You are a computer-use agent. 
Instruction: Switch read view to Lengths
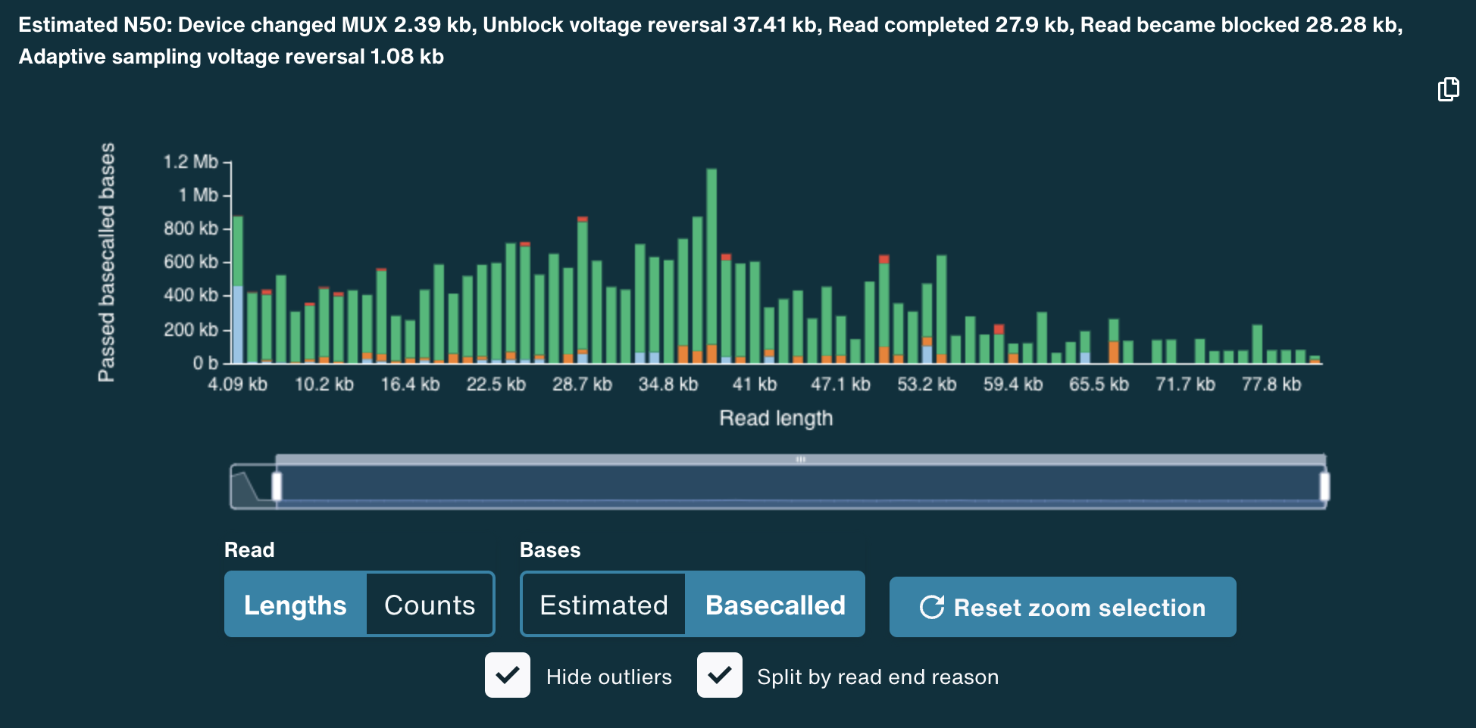point(296,605)
